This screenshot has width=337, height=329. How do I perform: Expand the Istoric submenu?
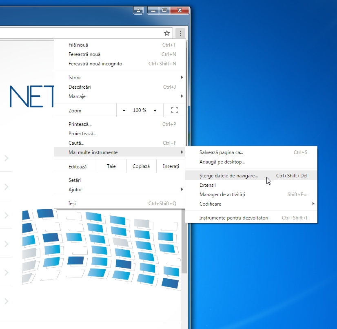122,78
